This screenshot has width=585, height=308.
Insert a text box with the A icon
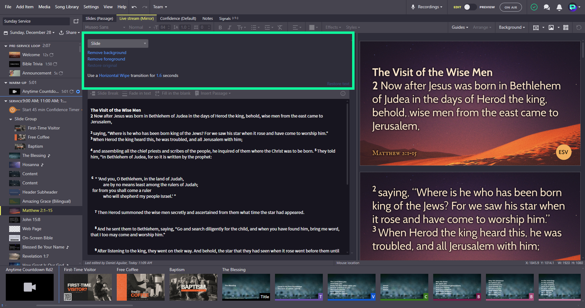pos(536,27)
